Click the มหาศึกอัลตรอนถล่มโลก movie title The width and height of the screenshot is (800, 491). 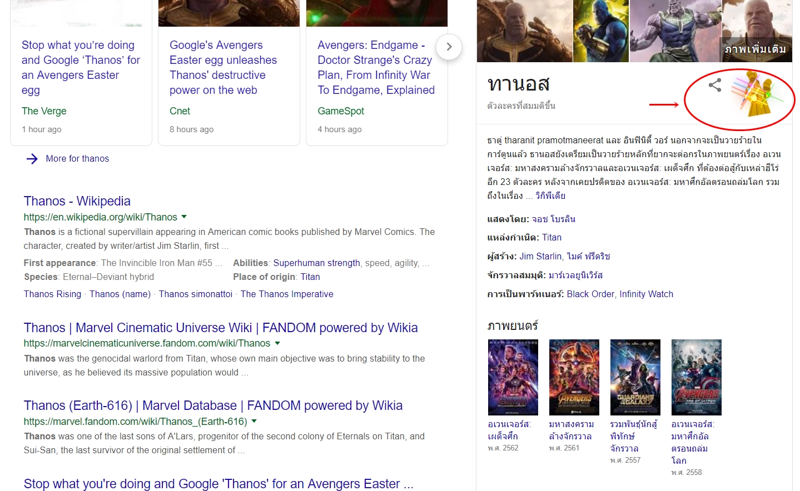(693, 442)
